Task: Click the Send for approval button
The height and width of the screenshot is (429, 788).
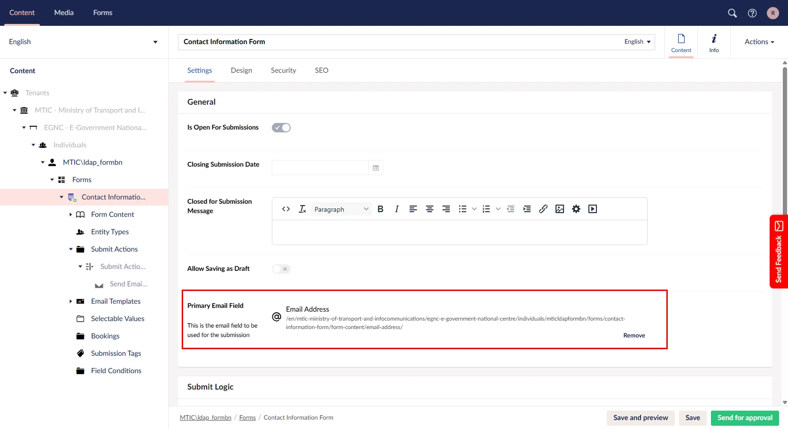Action: coord(744,418)
